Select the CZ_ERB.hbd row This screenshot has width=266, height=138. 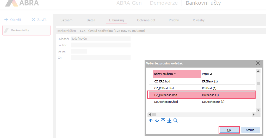(202, 81)
